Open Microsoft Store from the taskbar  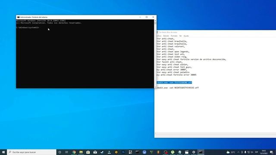pyautogui.click(x=88, y=152)
